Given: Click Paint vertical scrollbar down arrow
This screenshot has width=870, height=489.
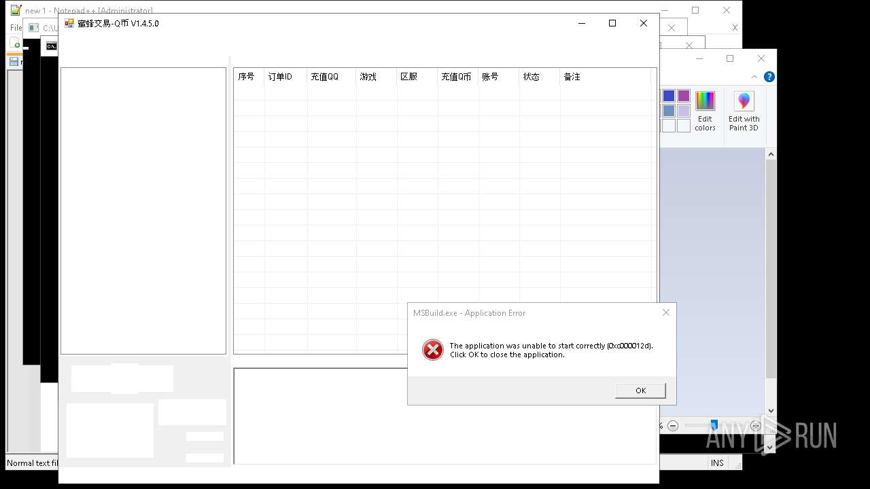Looking at the screenshot, I should point(771,410).
